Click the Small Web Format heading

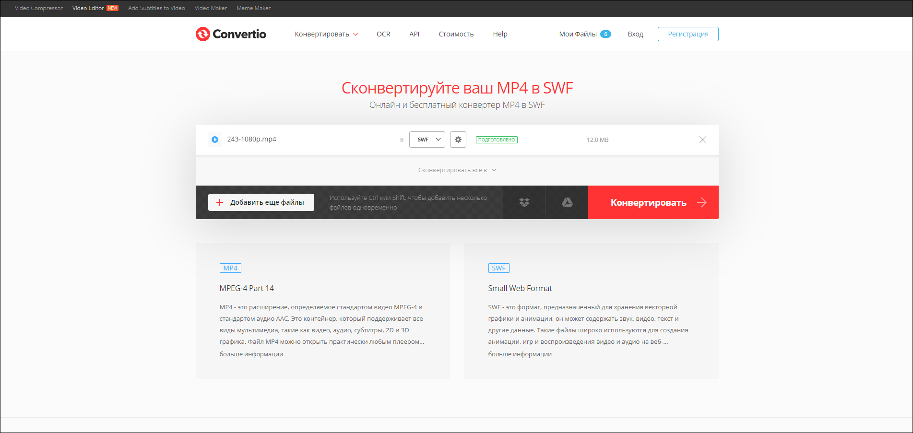coord(520,288)
